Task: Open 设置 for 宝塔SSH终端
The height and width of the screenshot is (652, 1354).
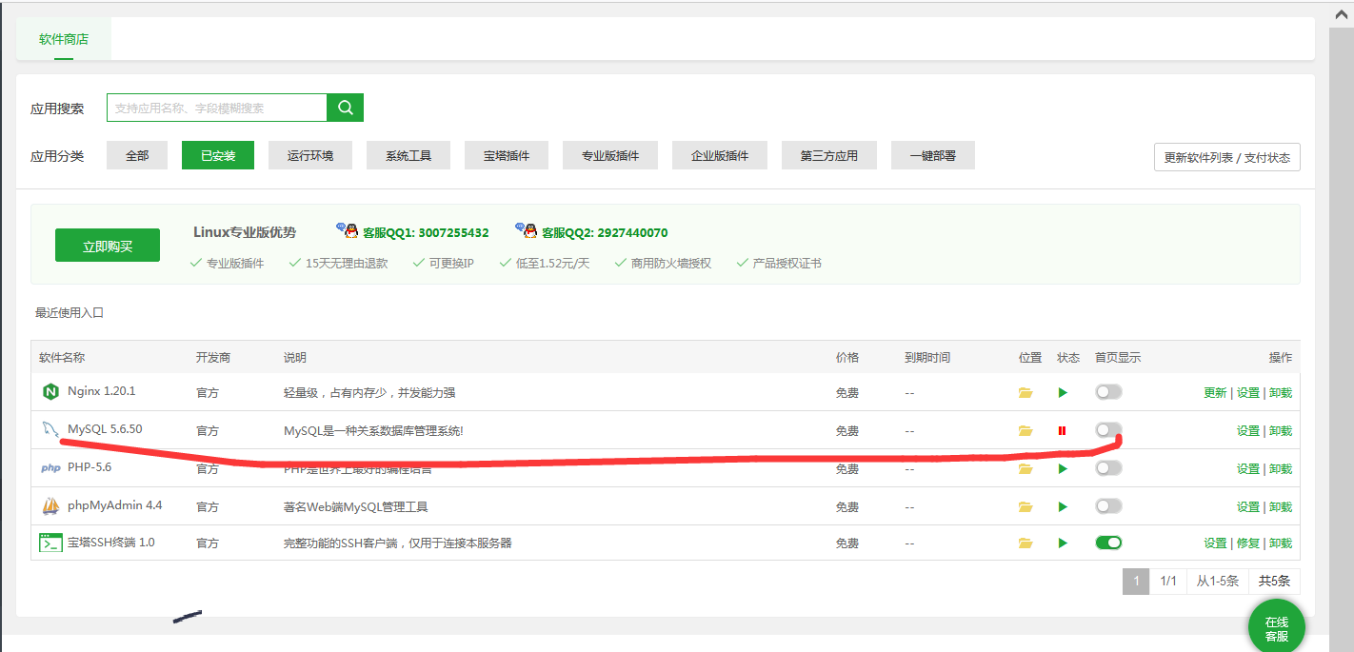Action: 1215,543
